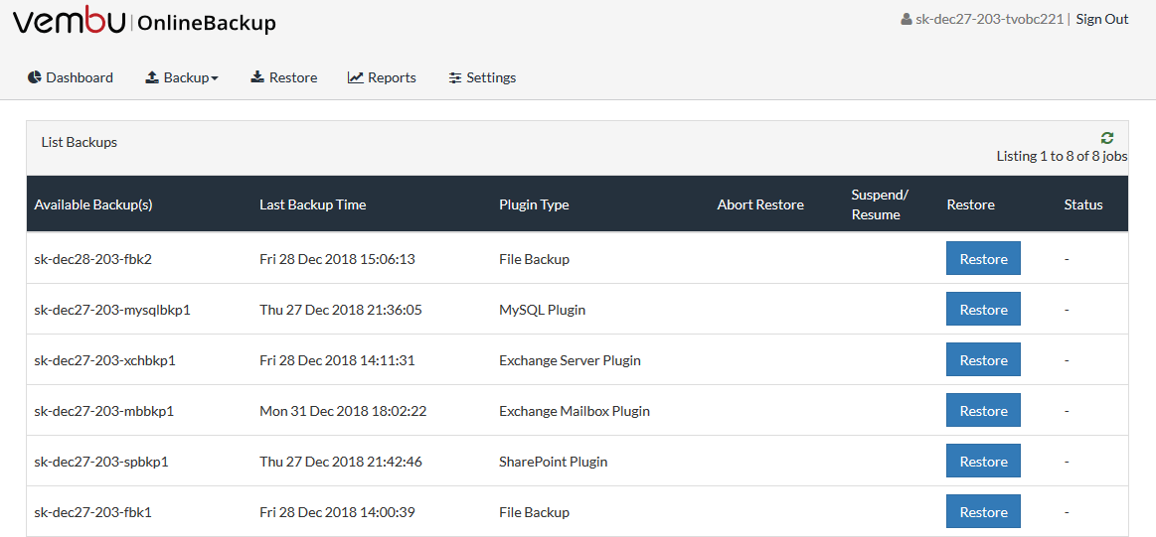Viewport: 1156px width, 537px height.
Task: Click the Available Backup(s) column header
Action: tap(93, 204)
